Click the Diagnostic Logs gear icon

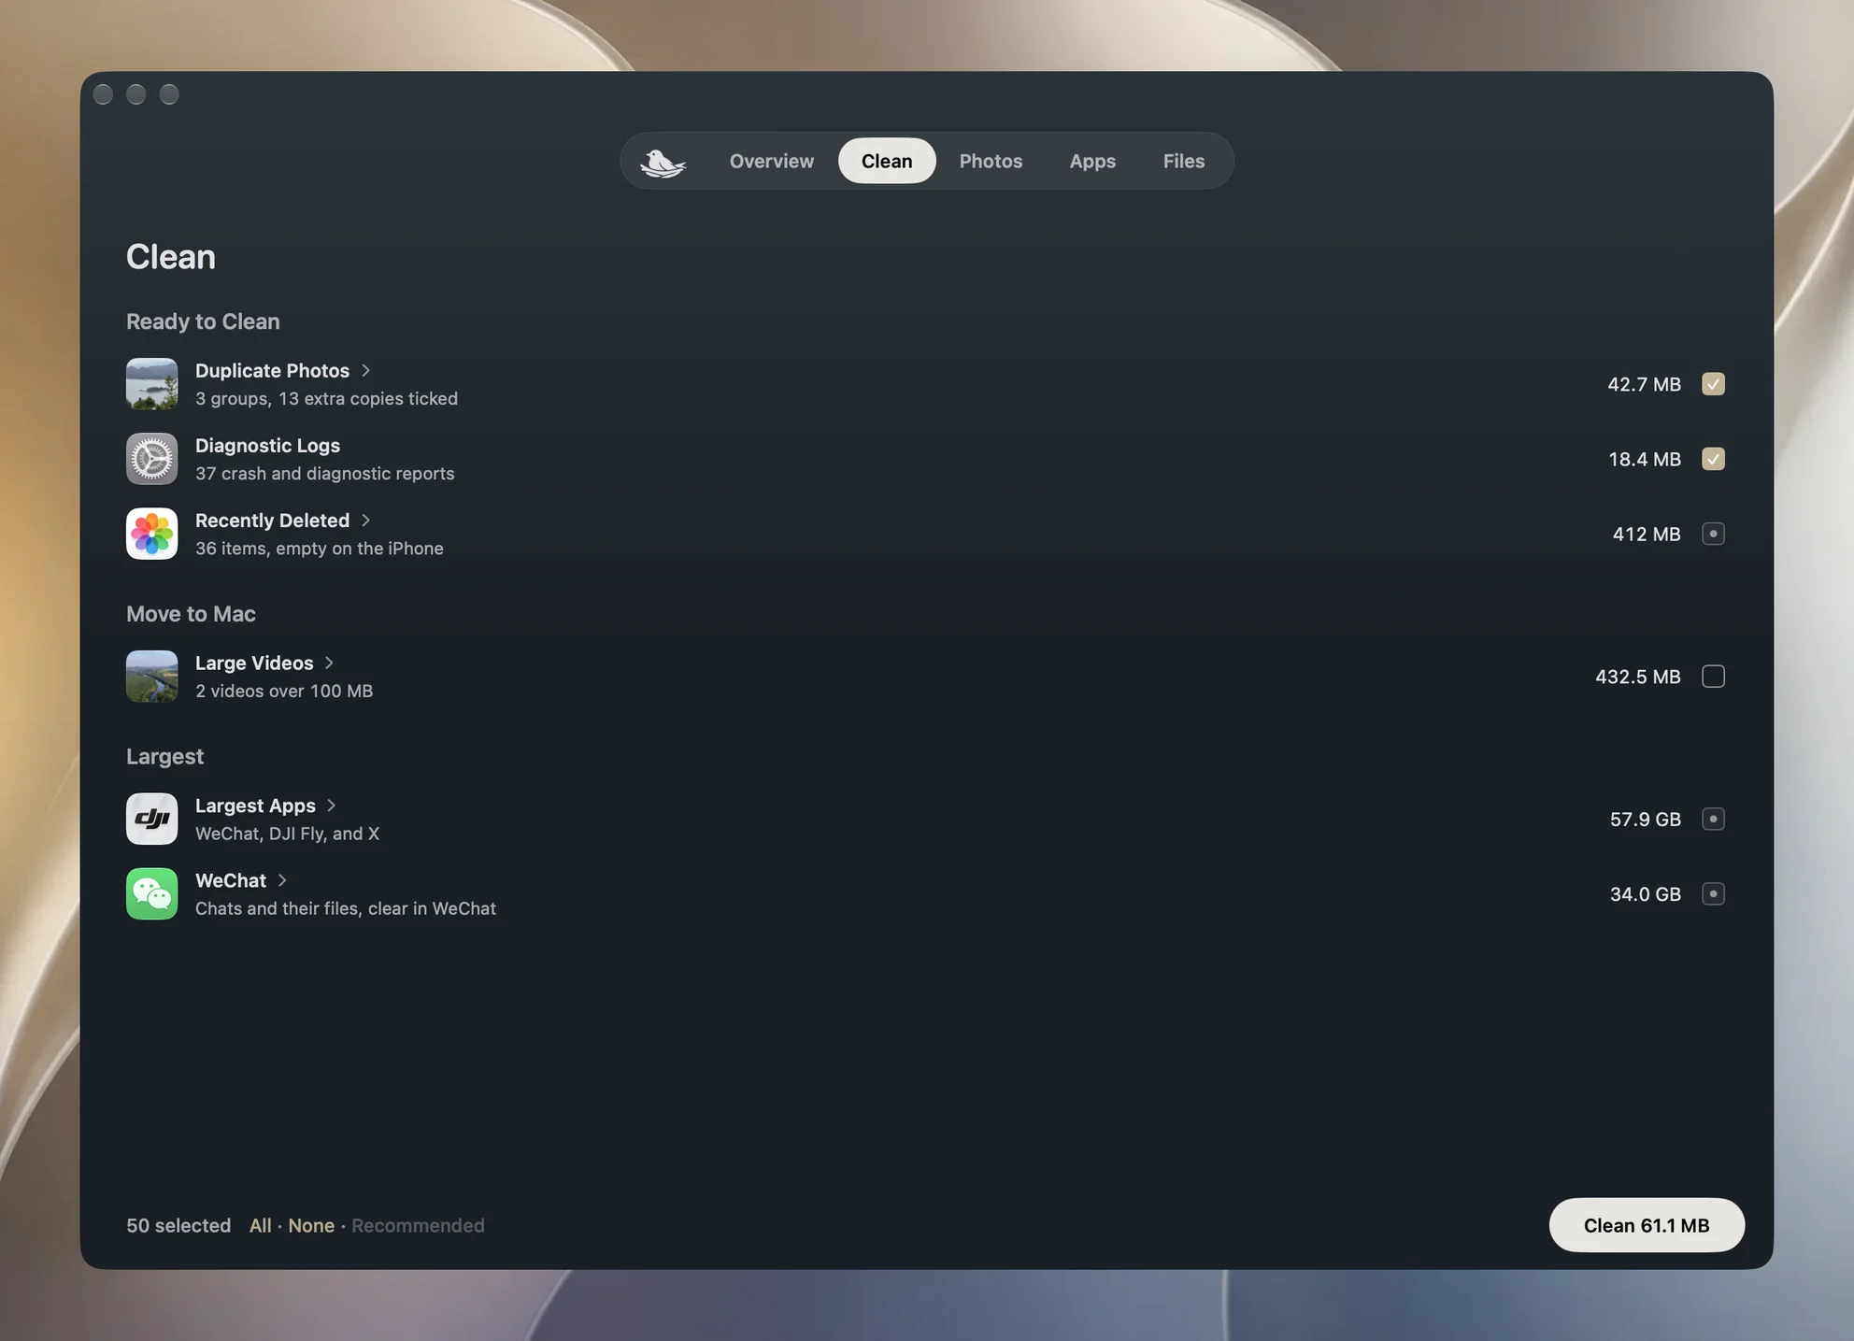point(152,459)
